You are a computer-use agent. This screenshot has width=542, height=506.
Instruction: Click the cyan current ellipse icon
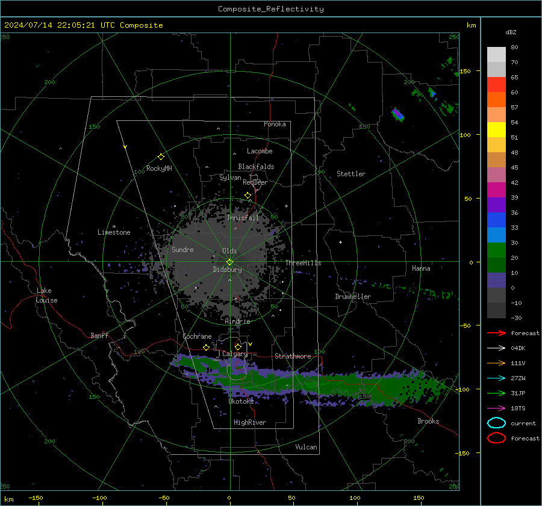point(496,423)
